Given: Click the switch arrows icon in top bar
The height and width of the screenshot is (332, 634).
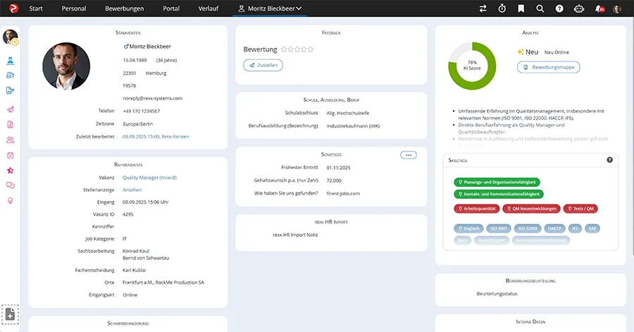Looking at the screenshot, I should [483, 8].
